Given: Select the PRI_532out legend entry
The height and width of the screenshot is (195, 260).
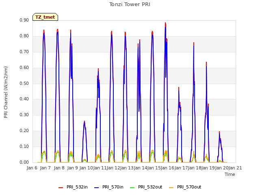Looking at the screenshot, I should [146, 187].
